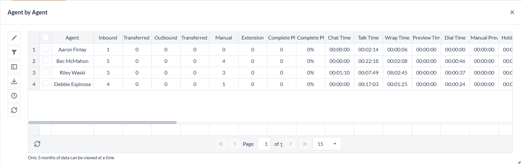Click the pencil edit icon in sidebar
The height and width of the screenshot is (165, 522).
click(x=14, y=38)
